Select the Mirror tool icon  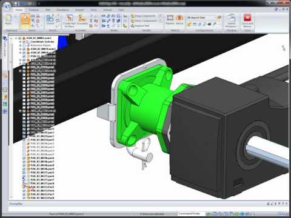click(x=179, y=19)
